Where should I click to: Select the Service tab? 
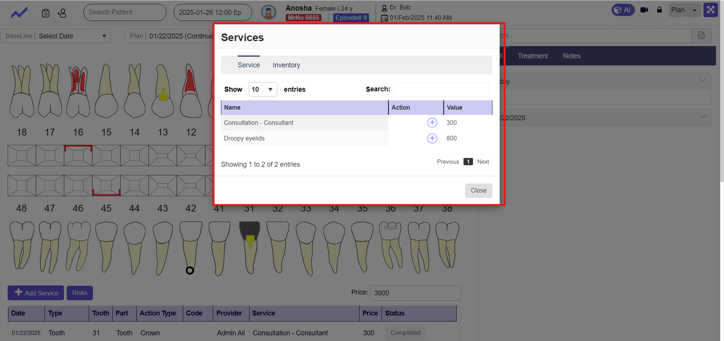click(x=249, y=65)
